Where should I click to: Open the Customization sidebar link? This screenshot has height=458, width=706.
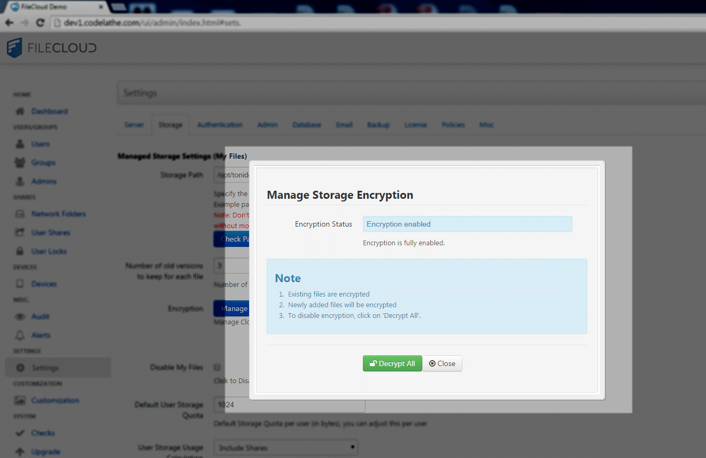click(x=55, y=400)
